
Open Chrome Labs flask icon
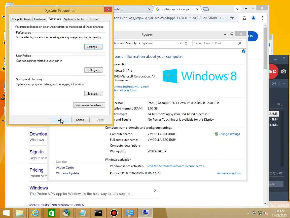click(x=244, y=18)
